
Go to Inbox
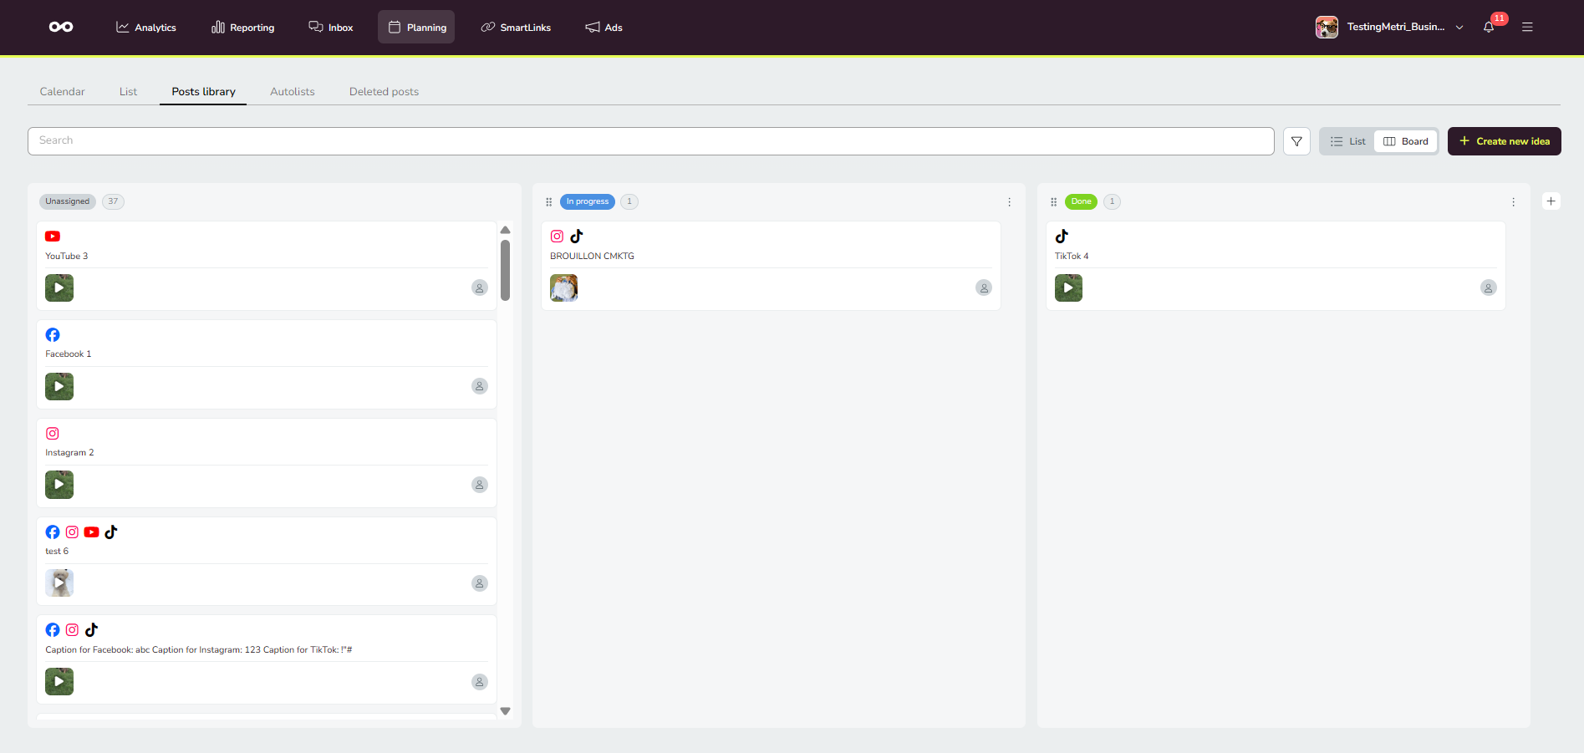point(331,27)
